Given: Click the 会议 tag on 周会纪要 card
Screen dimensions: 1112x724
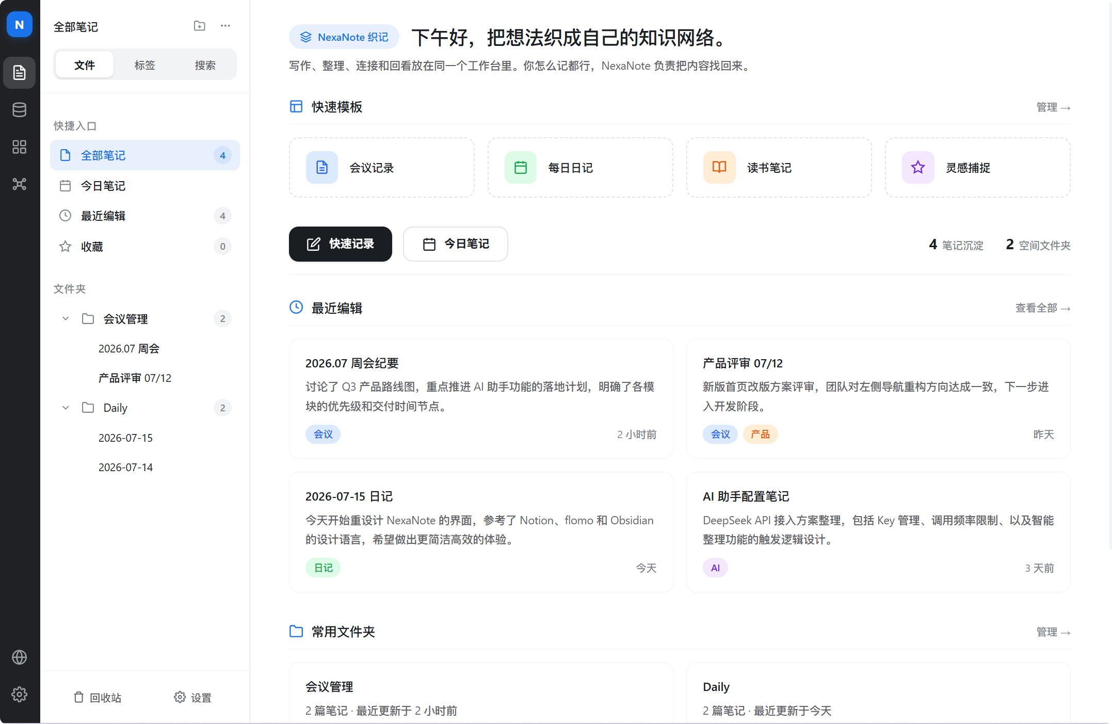Looking at the screenshot, I should [x=323, y=434].
